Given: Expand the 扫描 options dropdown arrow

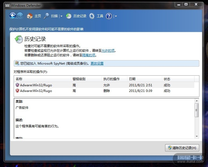Looking at the screenshot, I should [x=61, y=16].
